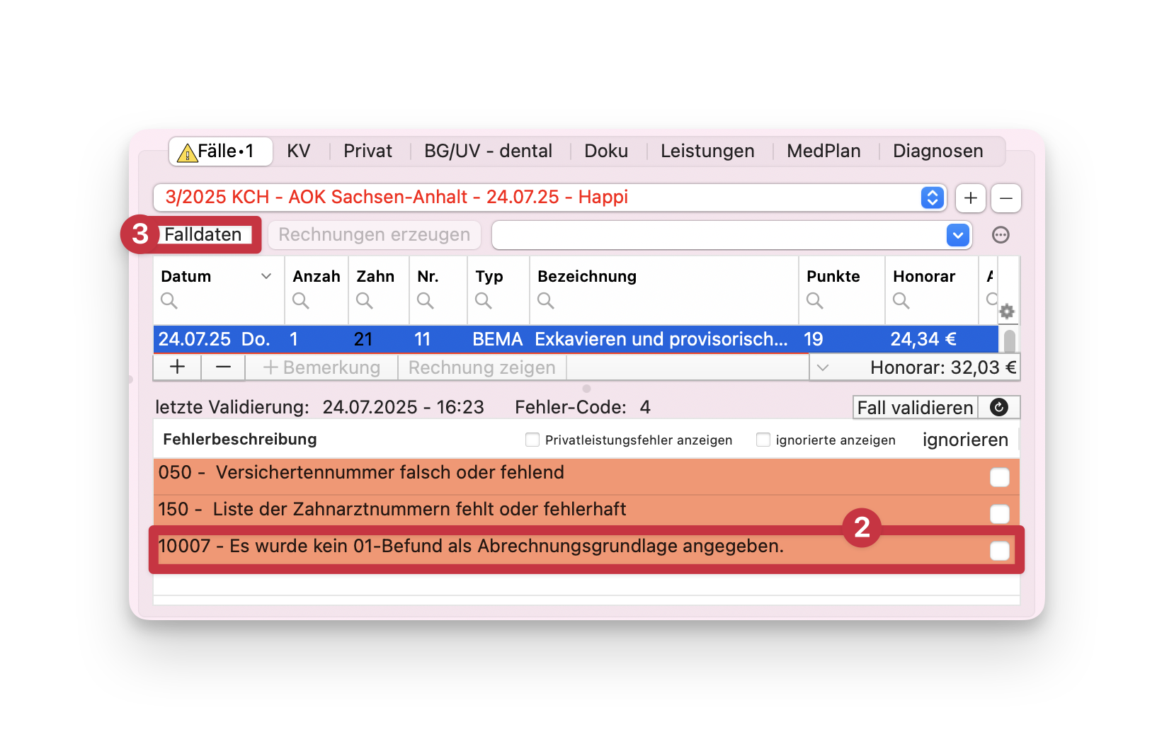This screenshot has height=749, width=1174.
Task: Select error 050 Versichertennummer falsch oder fehlend
Action: click(x=586, y=476)
